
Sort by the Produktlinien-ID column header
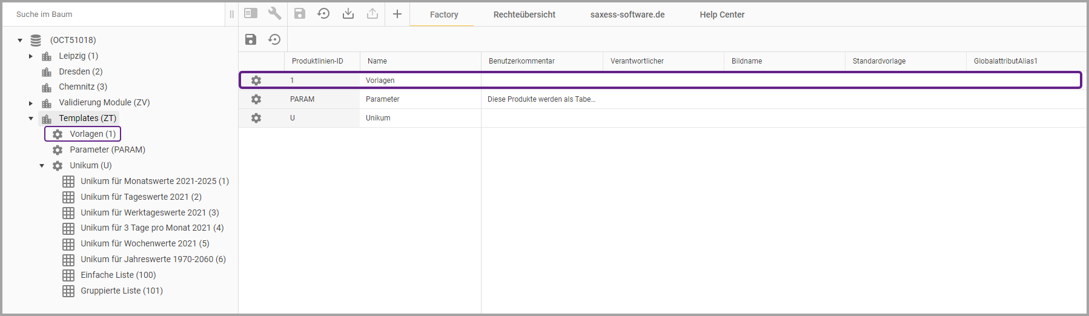[317, 61]
